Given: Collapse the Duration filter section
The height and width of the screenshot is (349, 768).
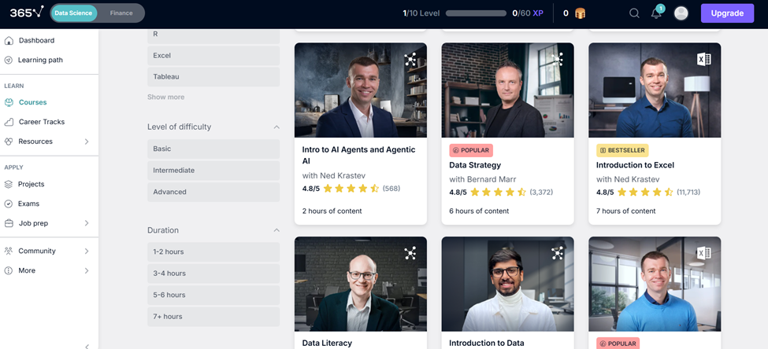Looking at the screenshot, I should point(276,230).
